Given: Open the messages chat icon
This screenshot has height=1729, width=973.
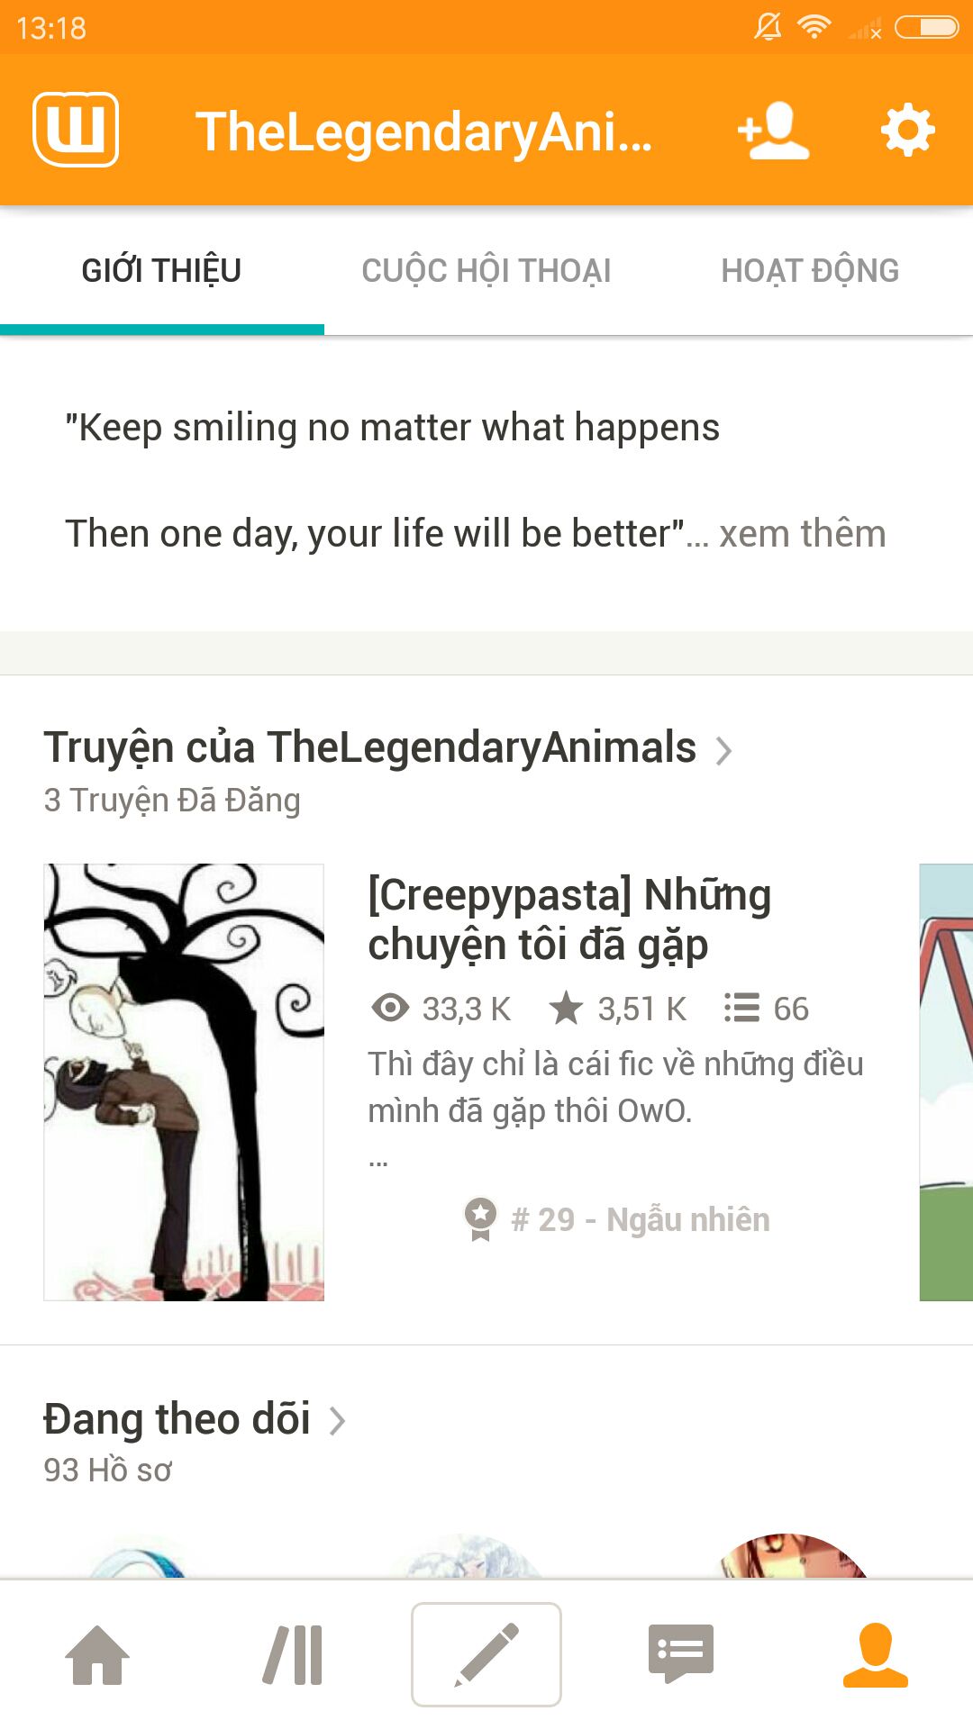Looking at the screenshot, I should click(x=681, y=1654).
